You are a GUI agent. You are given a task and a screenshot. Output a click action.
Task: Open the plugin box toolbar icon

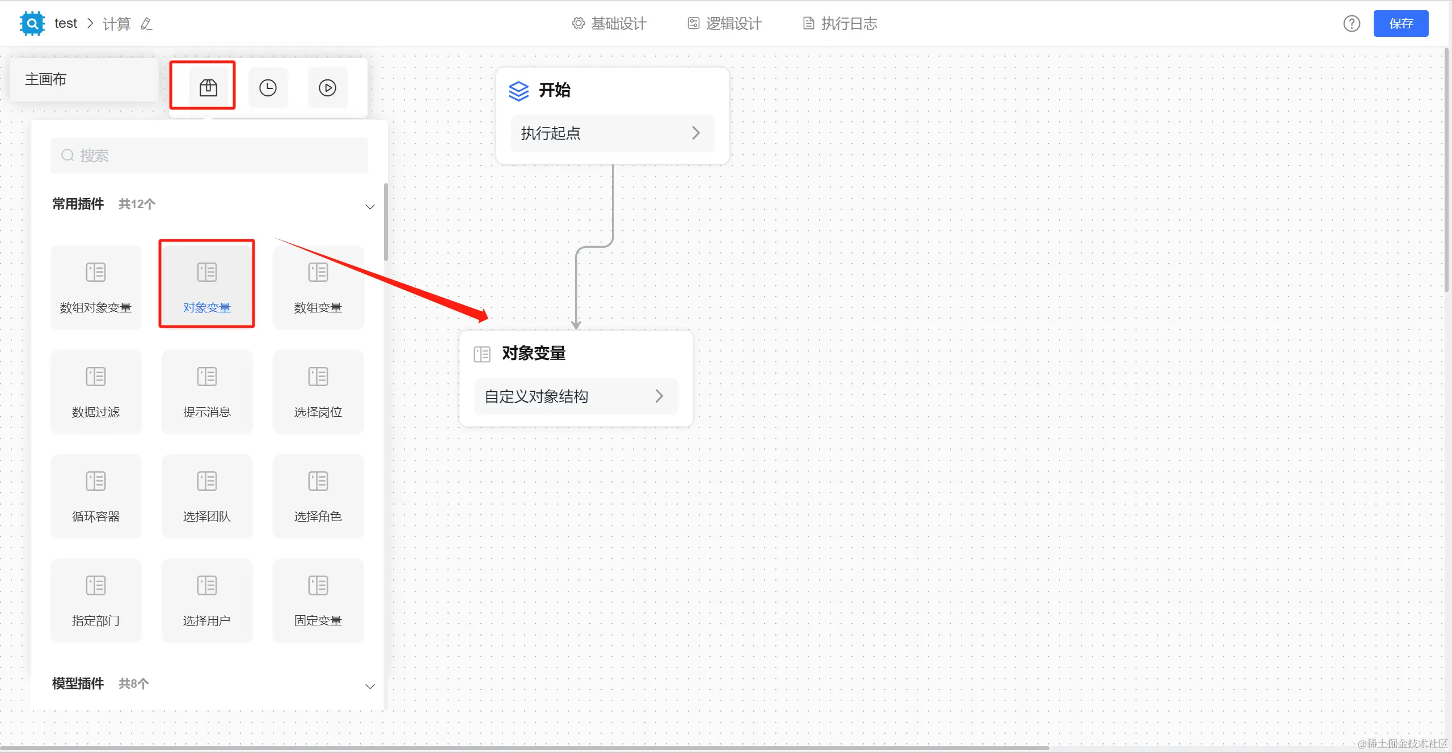click(208, 87)
